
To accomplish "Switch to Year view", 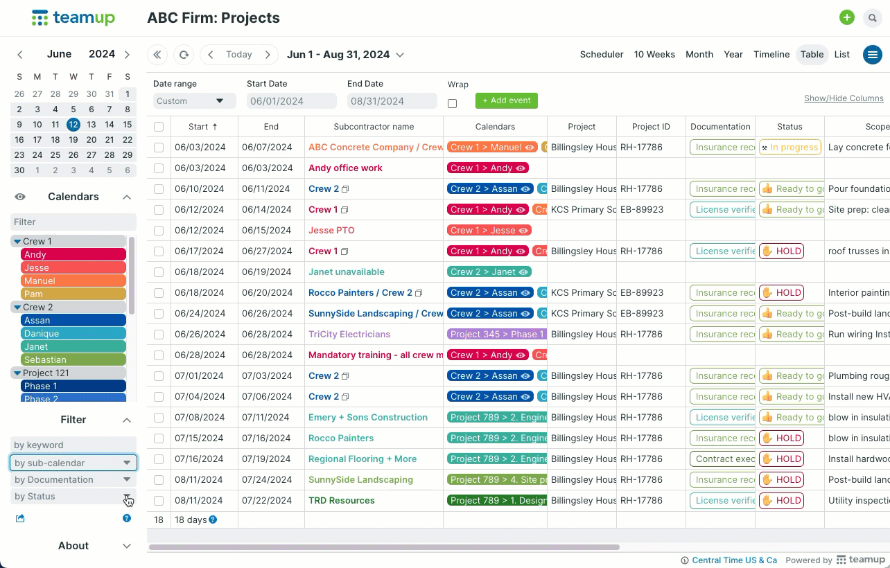I will coord(733,55).
